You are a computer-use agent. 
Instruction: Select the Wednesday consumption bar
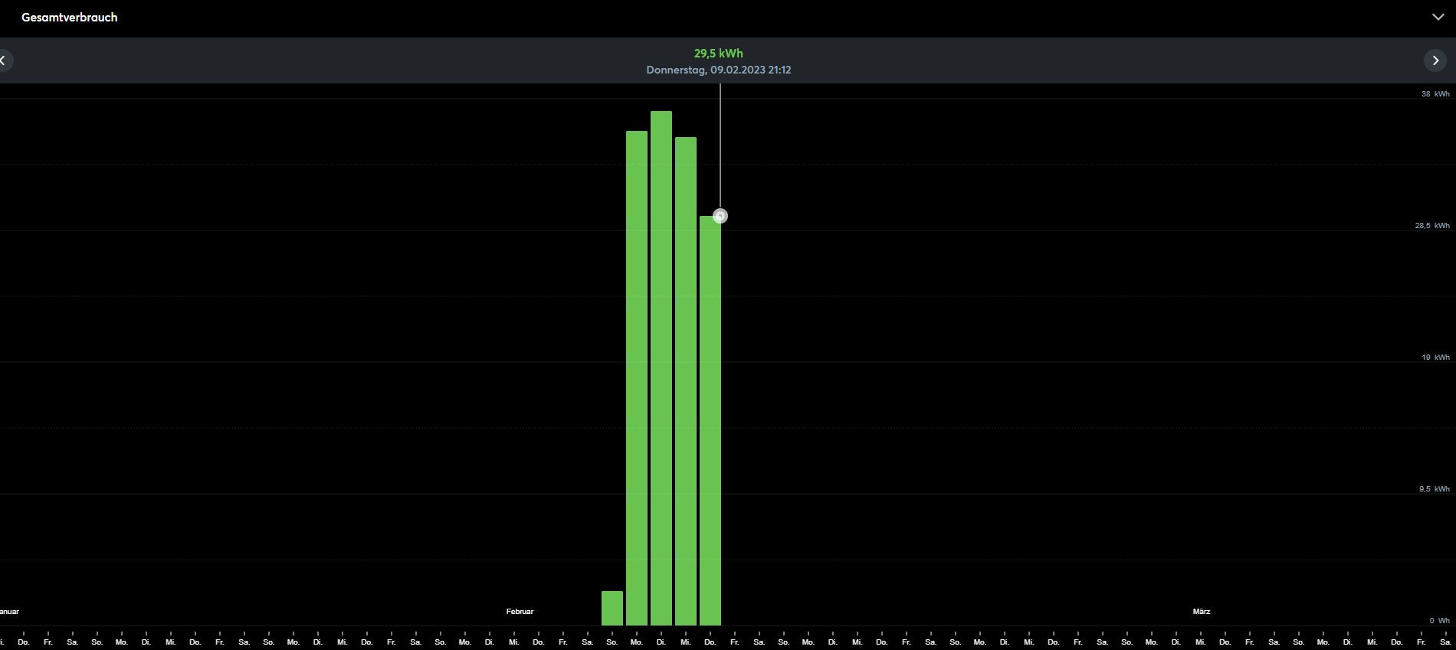(x=685, y=381)
